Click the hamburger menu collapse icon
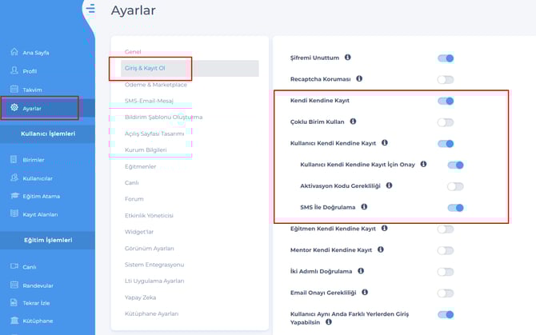Image resolution: width=536 pixels, height=335 pixels. (x=91, y=10)
